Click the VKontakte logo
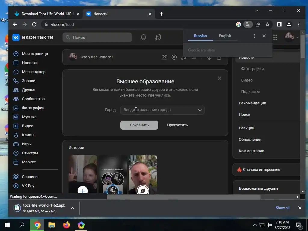 33,37
